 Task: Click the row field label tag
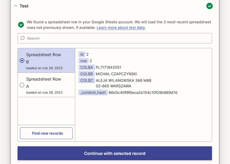coord(84,61)
